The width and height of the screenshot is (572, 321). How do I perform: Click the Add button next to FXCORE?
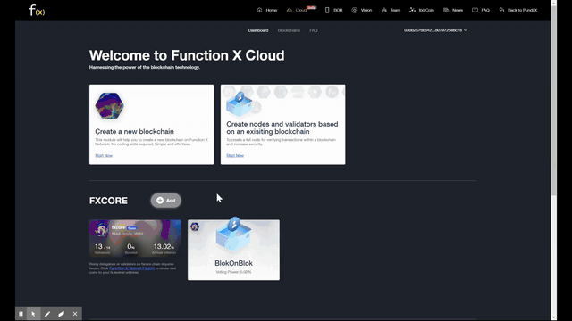[x=166, y=201]
